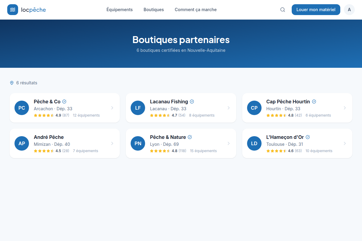Click the LF avatar of Lacanau Fishing

pyautogui.click(x=138, y=108)
